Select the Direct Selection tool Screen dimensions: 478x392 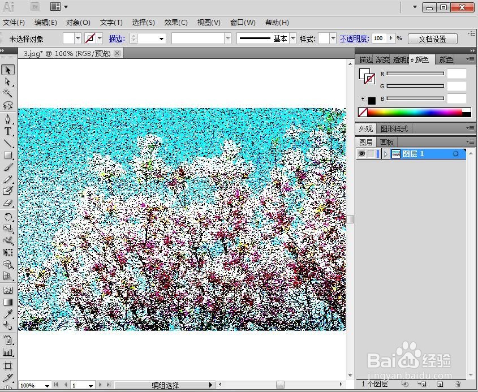pos(7,82)
